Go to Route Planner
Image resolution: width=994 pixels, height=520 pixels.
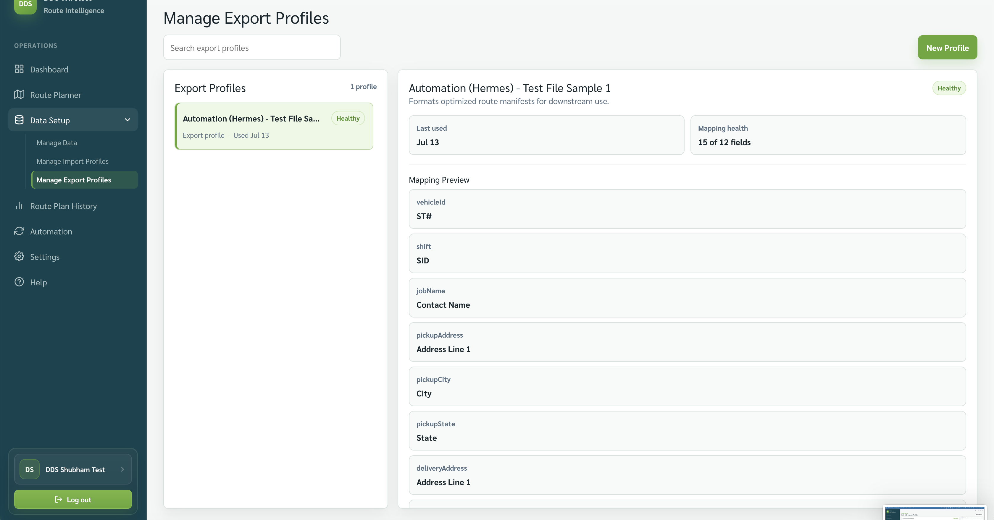[73, 95]
